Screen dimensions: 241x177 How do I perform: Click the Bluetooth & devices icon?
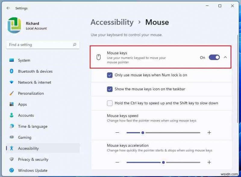point(12,71)
